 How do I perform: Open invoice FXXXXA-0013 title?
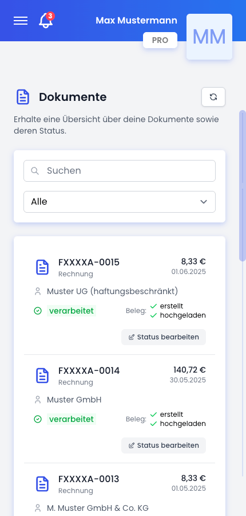[x=89, y=479]
